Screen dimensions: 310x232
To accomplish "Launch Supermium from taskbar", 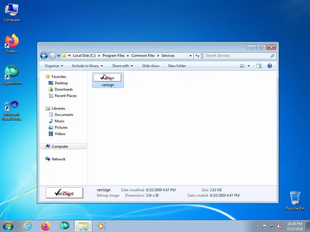I will click(x=64, y=226).
